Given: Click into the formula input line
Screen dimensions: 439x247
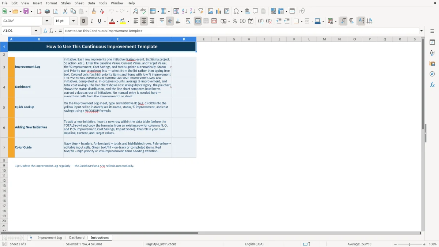Looking at the screenshot, I should (x=241, y=31).
